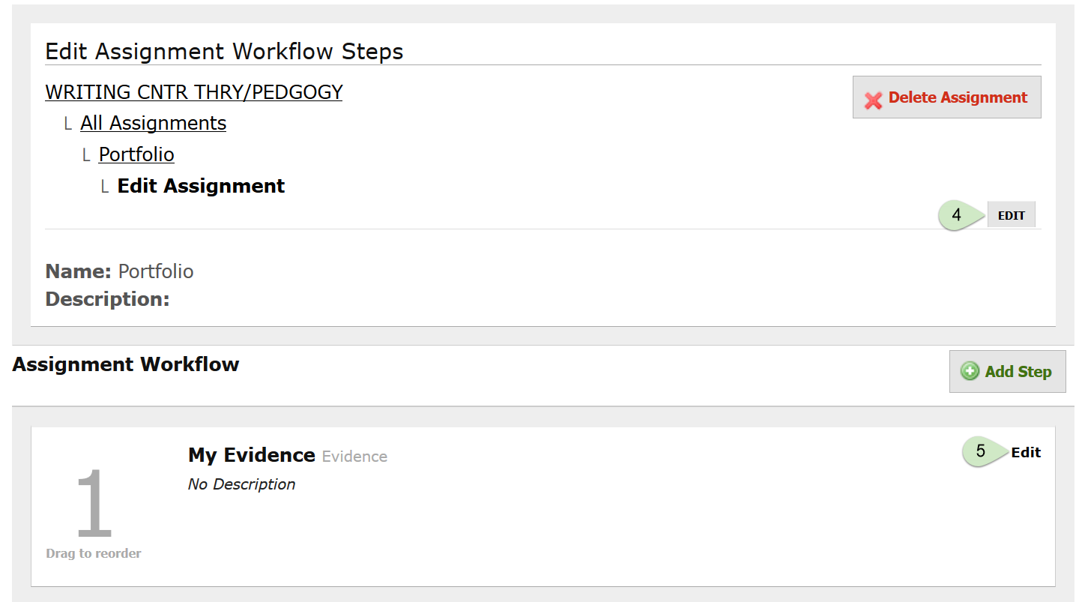Viewport: 1076px width, 602px height.
Task: Click the Portfolio value beside Name
Action: tap(156, 271)
